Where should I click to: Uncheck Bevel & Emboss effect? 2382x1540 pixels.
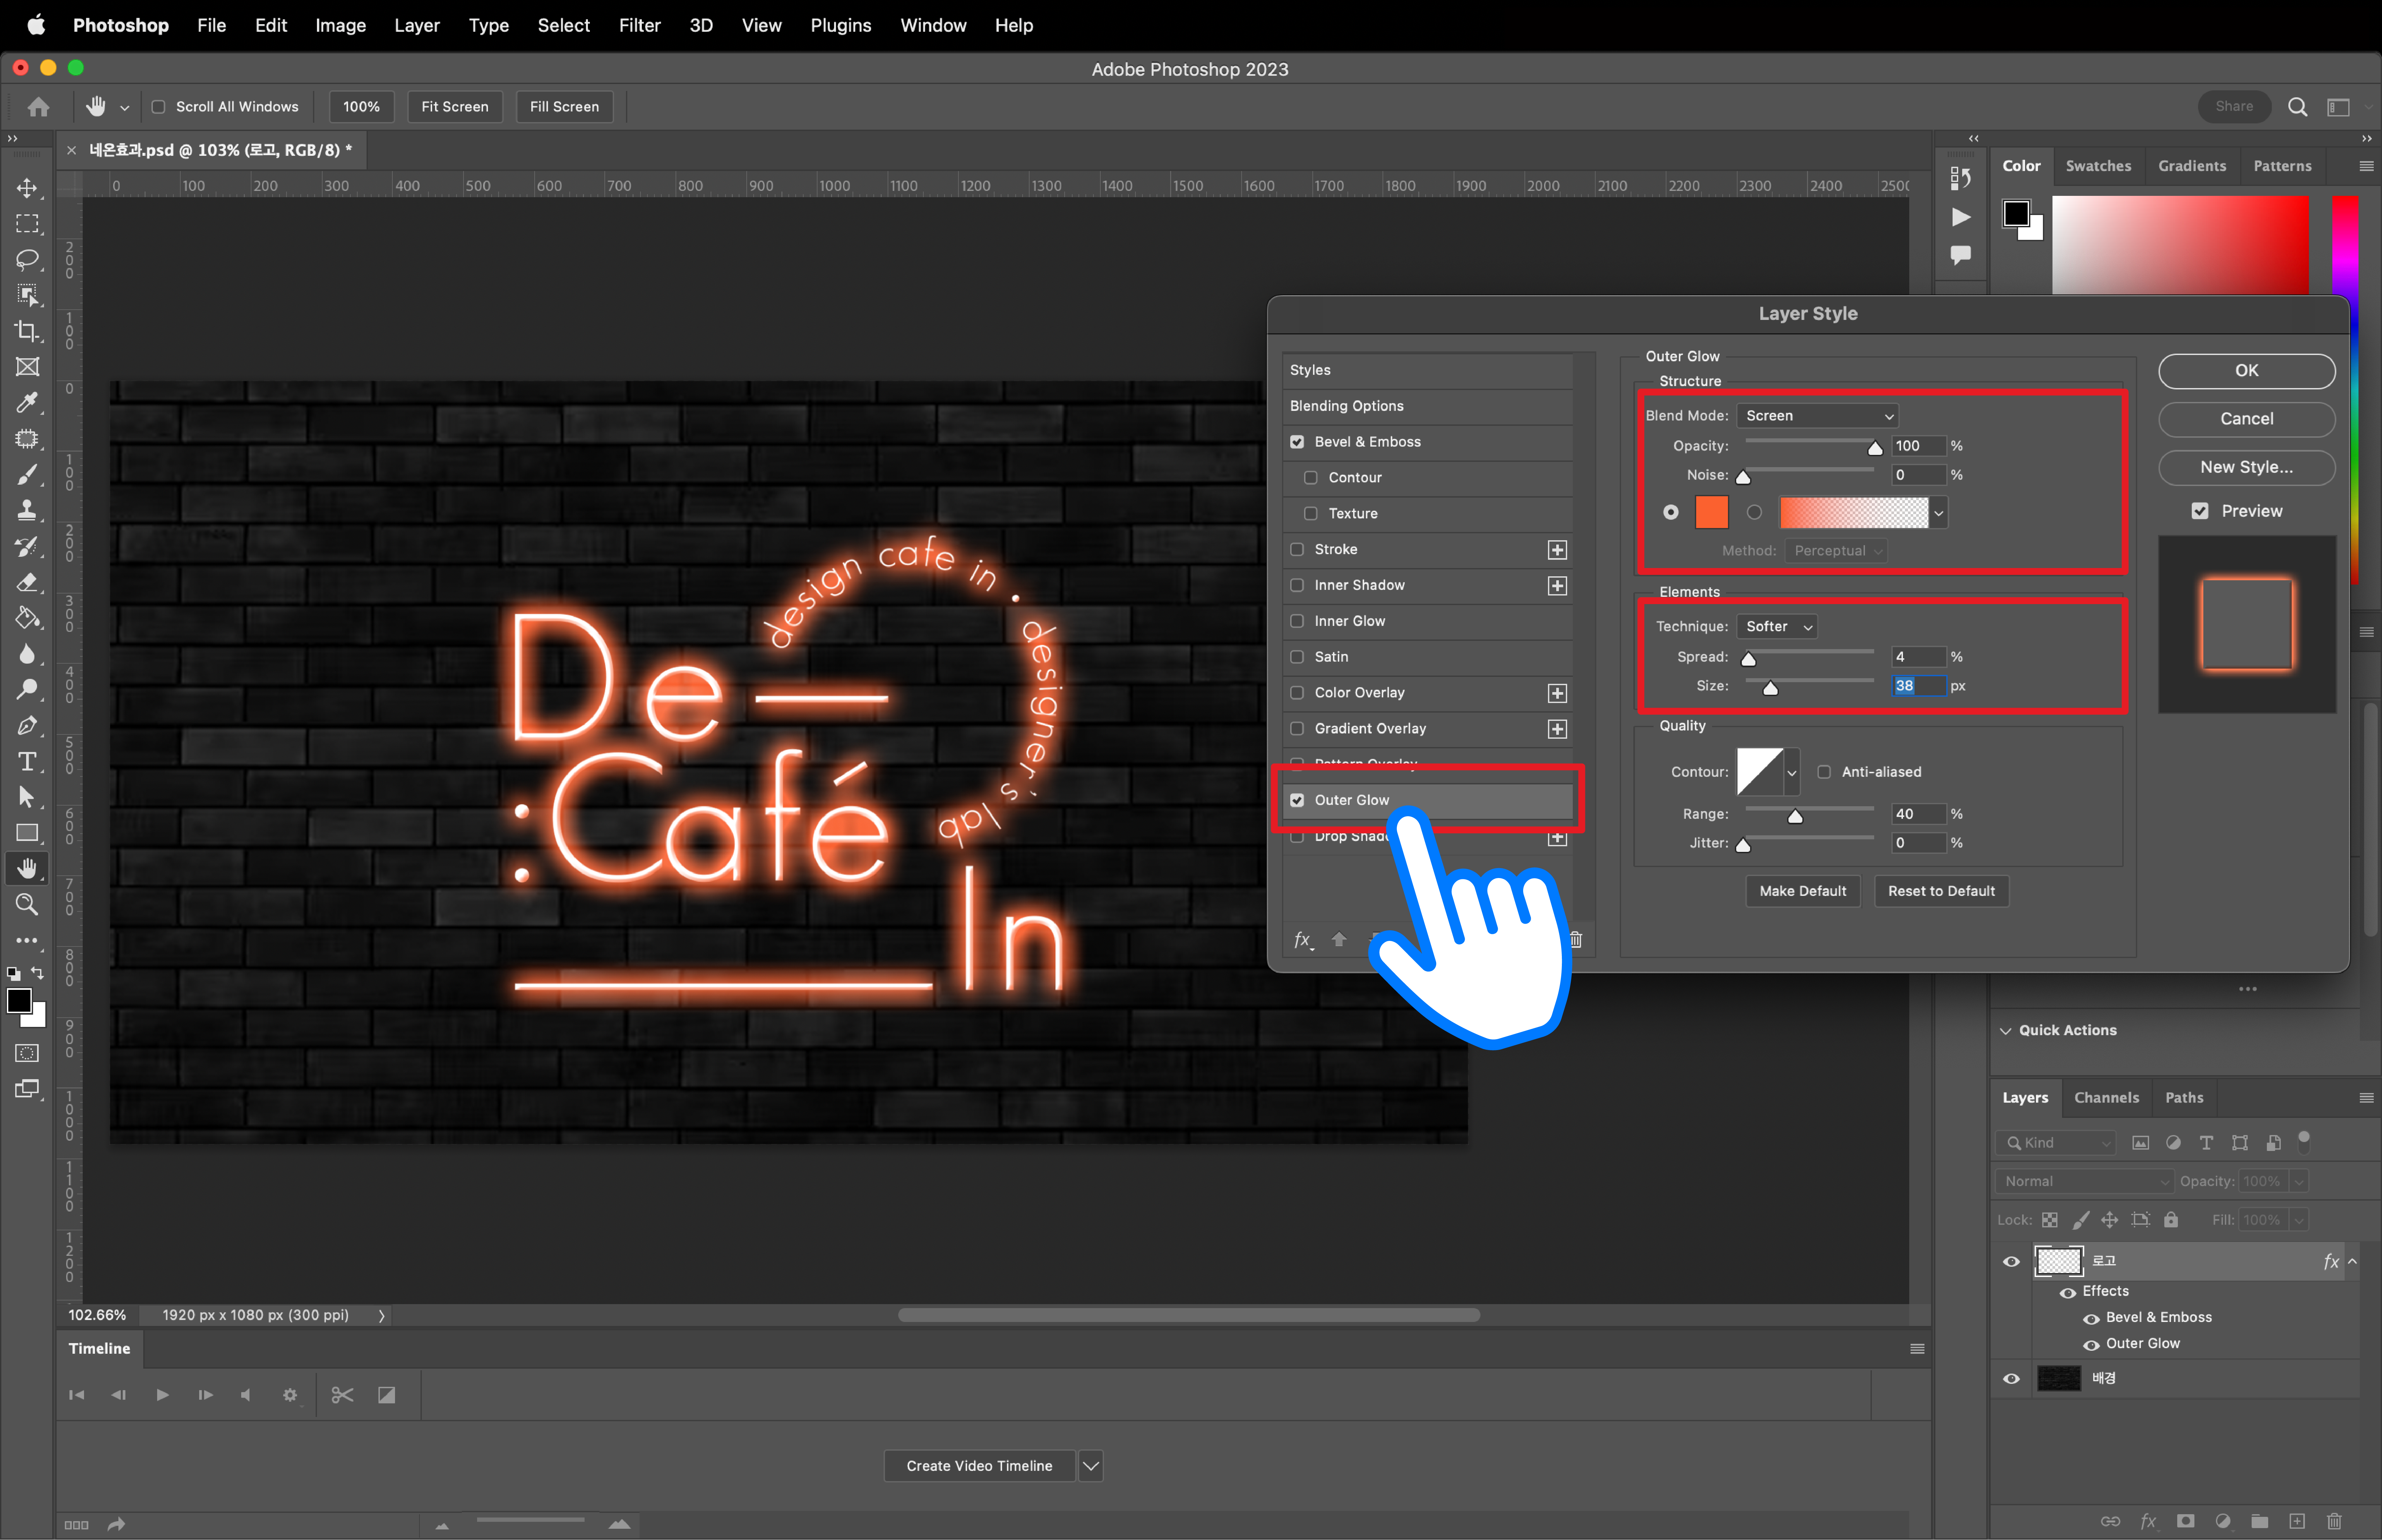pyautogui.click(x=1297, y=442)
